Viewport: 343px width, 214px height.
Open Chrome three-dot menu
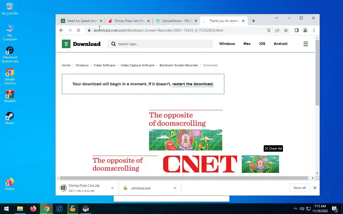314,30
